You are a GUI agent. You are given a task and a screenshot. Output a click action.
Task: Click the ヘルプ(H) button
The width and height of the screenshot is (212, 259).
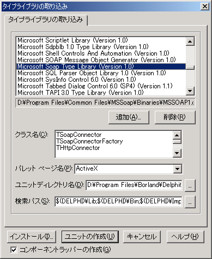[185, 237]
